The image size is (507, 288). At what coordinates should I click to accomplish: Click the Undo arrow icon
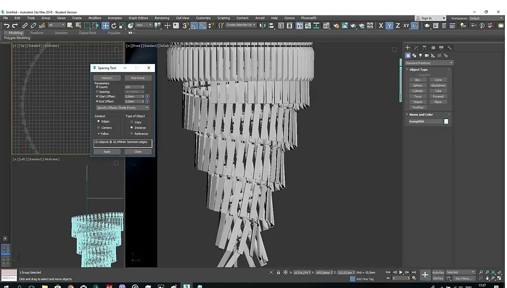tap(6, 26)
